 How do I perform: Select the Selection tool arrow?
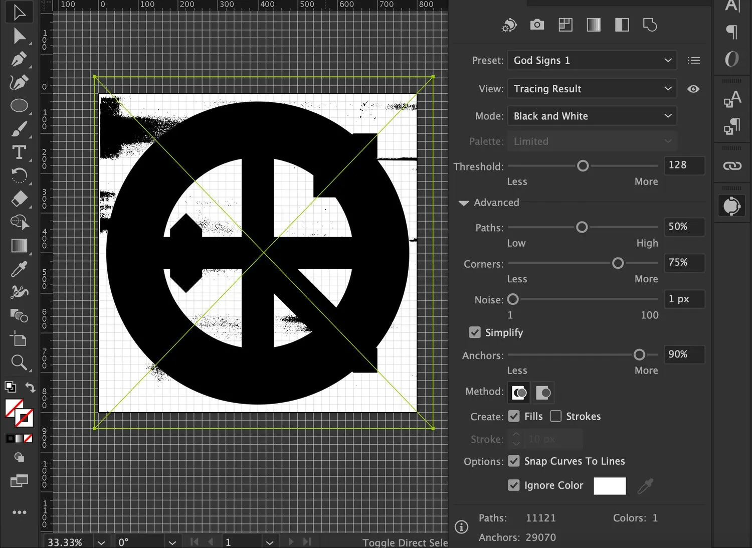pyautogui.click(x=19, y=12)
